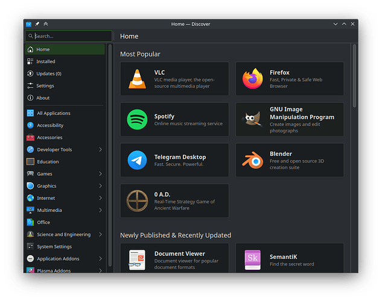The width and height of the screenshot is (382, 301).
Task: Expand the Graphics category arrow
Action: point(100,186)
